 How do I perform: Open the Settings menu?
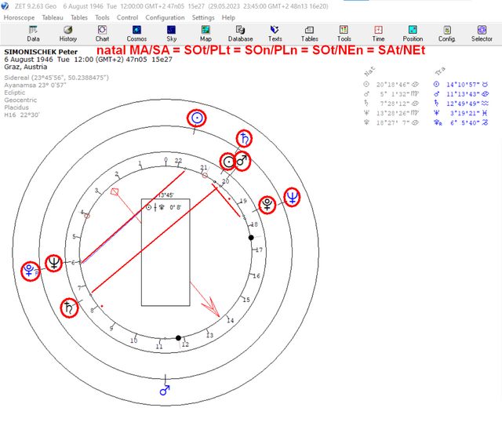pyautogui.click(x=203, y=17)
